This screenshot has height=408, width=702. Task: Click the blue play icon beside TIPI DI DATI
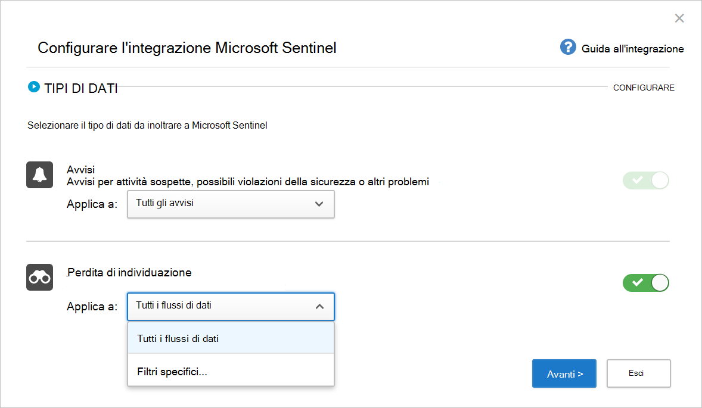pyautogui.click(x=33, y=86)
